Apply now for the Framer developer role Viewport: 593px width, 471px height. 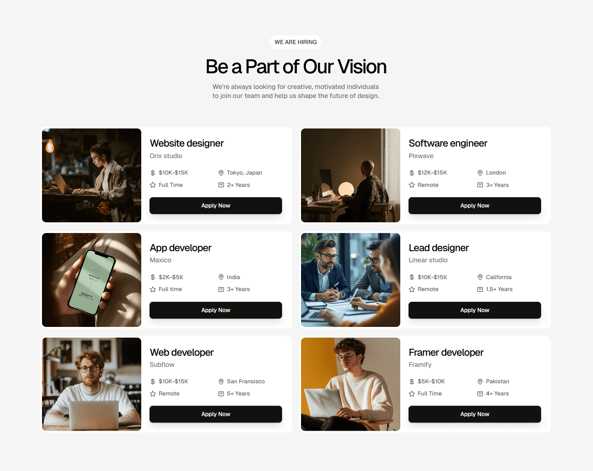click(475, 414)
